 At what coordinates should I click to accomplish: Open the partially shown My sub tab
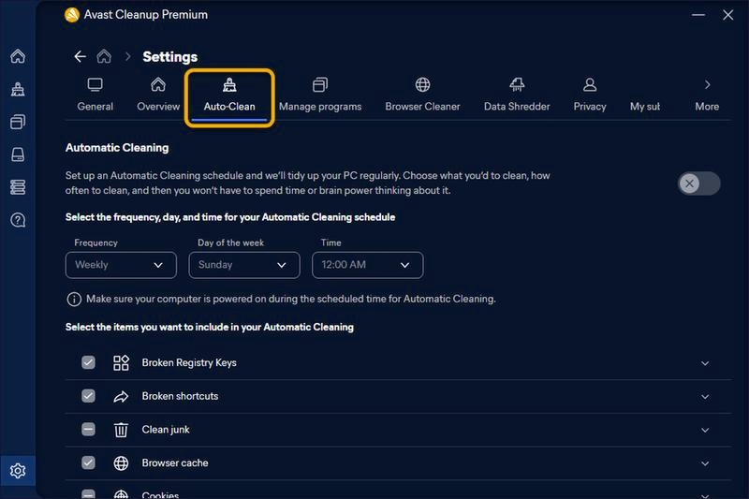click(x=645, y=106)
